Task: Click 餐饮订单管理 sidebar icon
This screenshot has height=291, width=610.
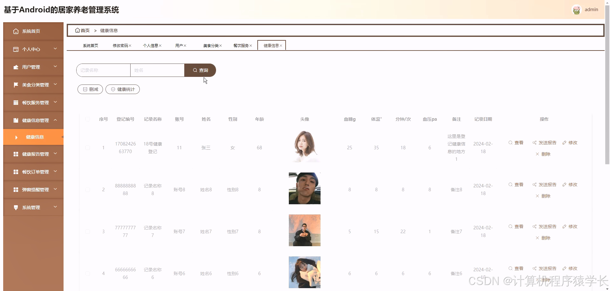Action: pos(16,172)
